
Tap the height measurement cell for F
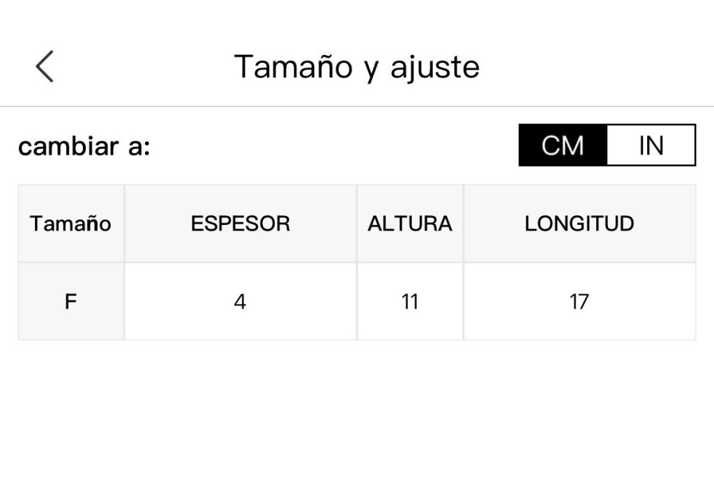point(410,302)
